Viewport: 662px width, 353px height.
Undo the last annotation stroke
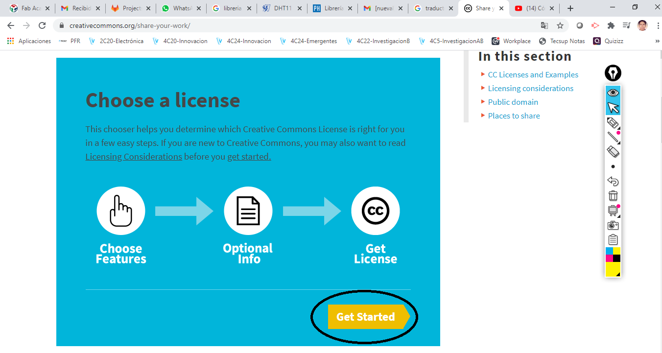click(613, 181)
